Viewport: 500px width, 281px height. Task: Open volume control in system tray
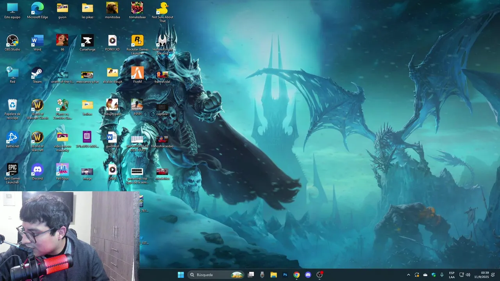pos(468,275)
